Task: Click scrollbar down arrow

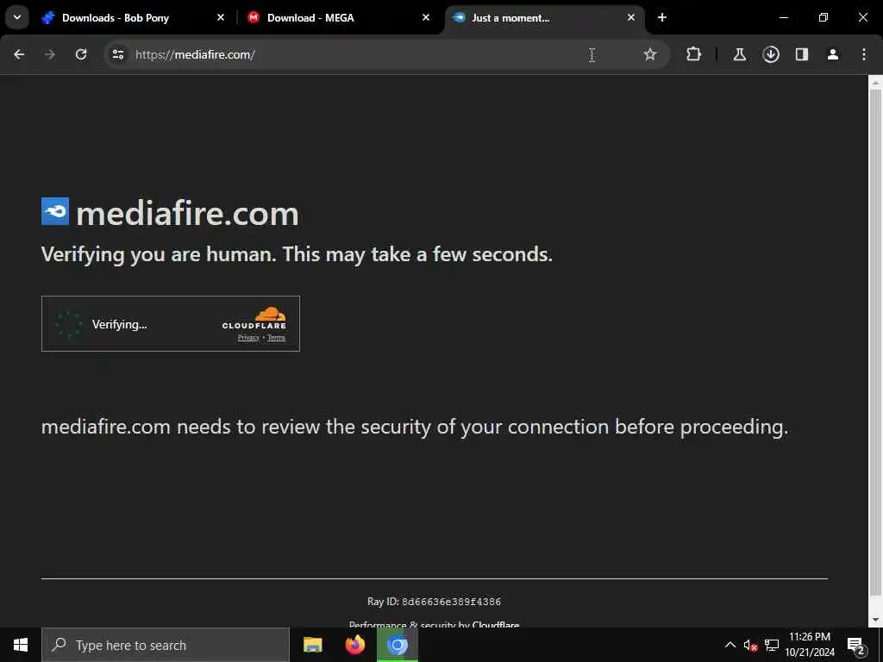Action: click(x=875, y=621)
